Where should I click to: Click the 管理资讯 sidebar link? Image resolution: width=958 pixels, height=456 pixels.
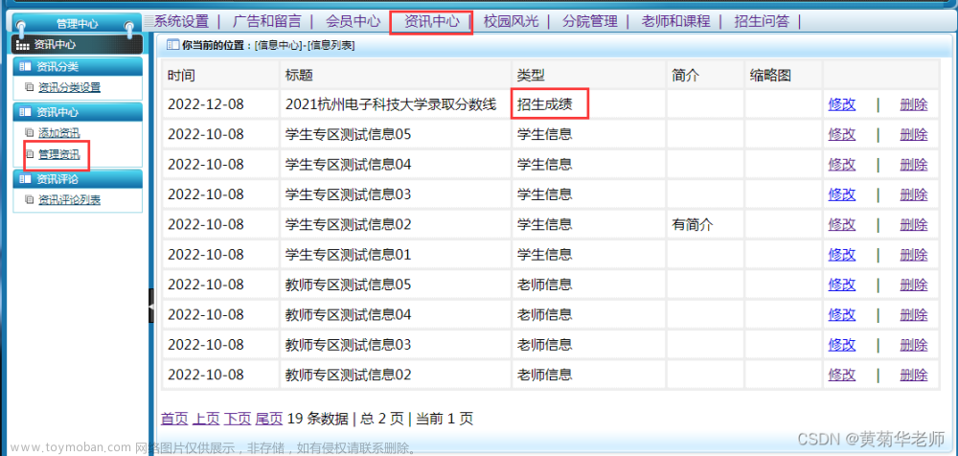tap(58, 154)
